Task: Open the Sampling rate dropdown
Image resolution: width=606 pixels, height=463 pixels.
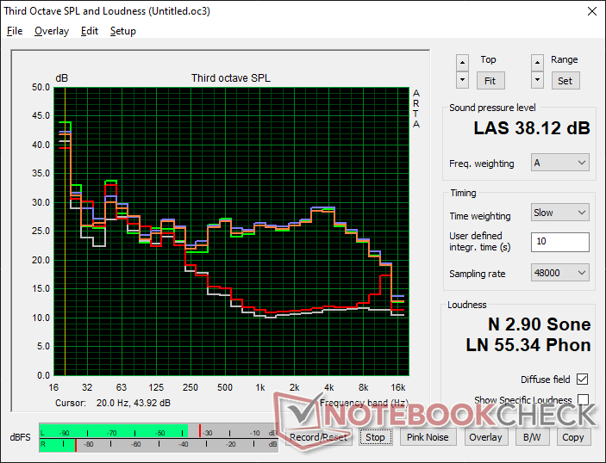Action: (560, 273)
